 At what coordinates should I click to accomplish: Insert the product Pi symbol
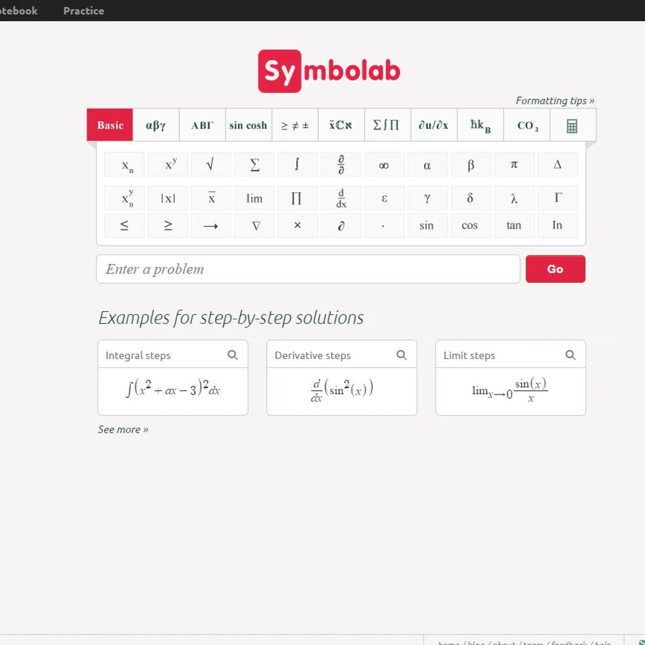[x=297, y=198]
